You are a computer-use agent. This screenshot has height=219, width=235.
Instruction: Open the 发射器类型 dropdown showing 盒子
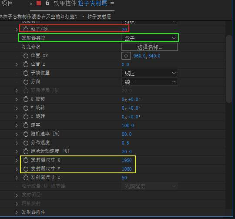150,38
